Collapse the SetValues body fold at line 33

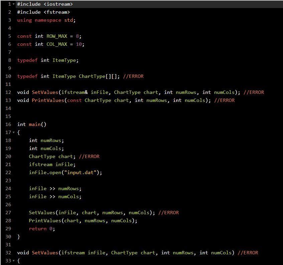tap(14, 261)
